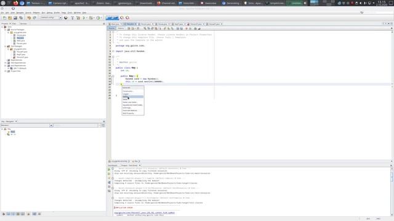Click the Save All toolbar icon
The image size is (394, 221).
click(21, 18)
